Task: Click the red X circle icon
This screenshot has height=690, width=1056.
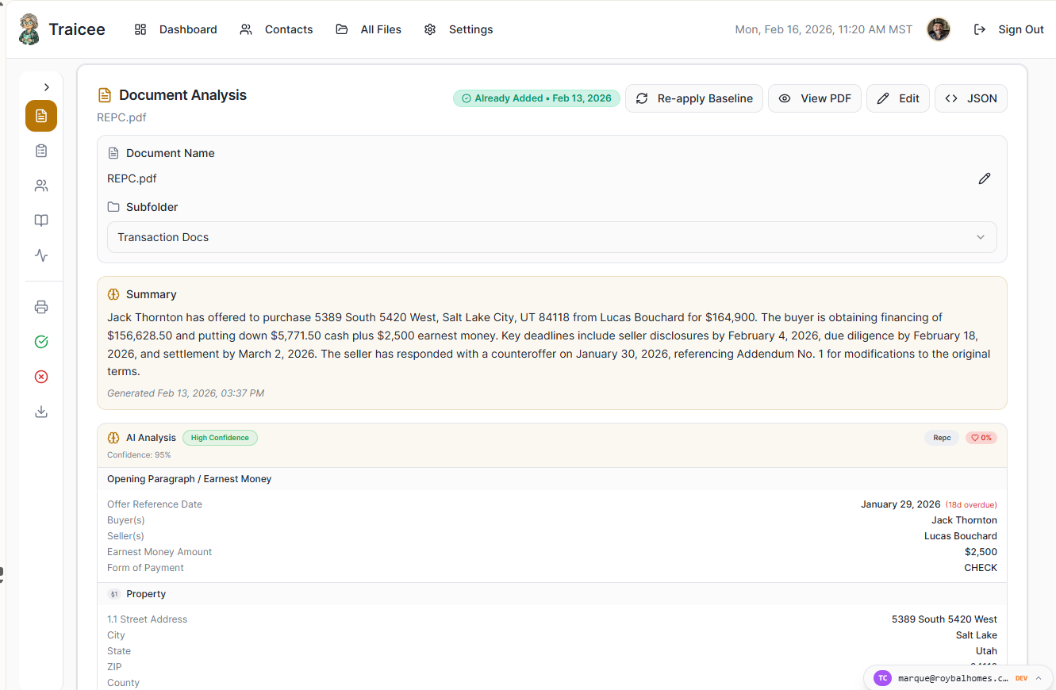Action: pos(41,377)
